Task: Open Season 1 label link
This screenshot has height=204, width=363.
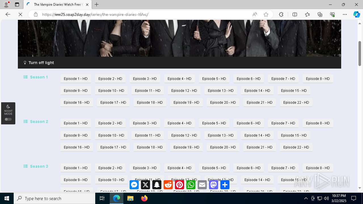Action: [39, 77]
